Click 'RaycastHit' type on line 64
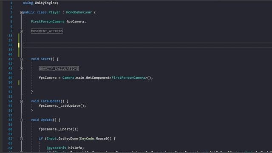The image size is (272, 153). [x=57, y=148]
